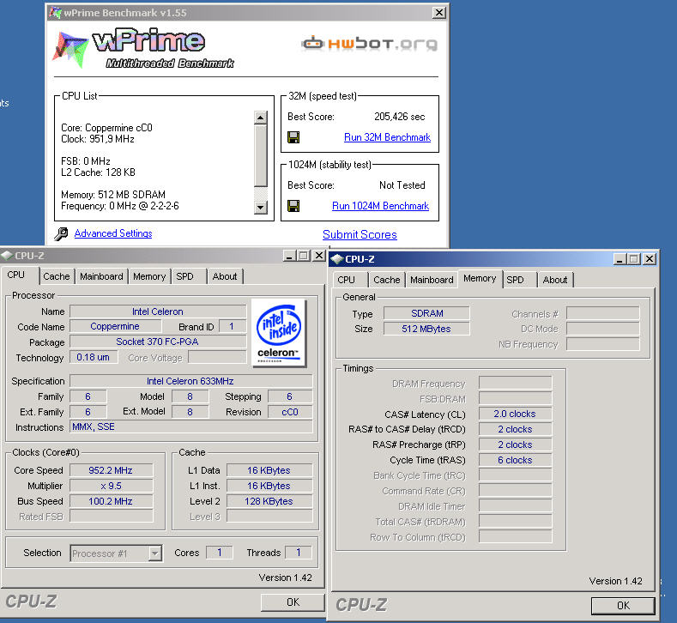677x623 pixels.
Task: Click the right CPU-Z title bar icon
Action: 336,259
